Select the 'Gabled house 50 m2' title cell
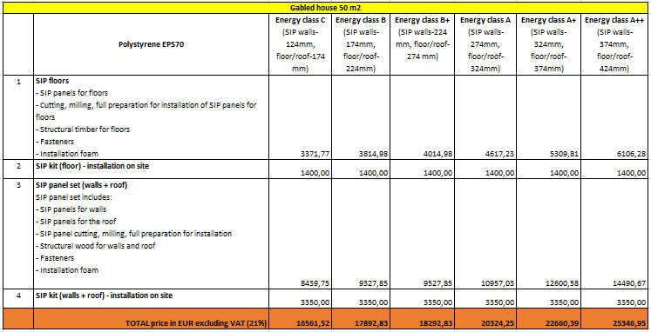The width and height of the screenshot is (651, 332). pos(325,8)
